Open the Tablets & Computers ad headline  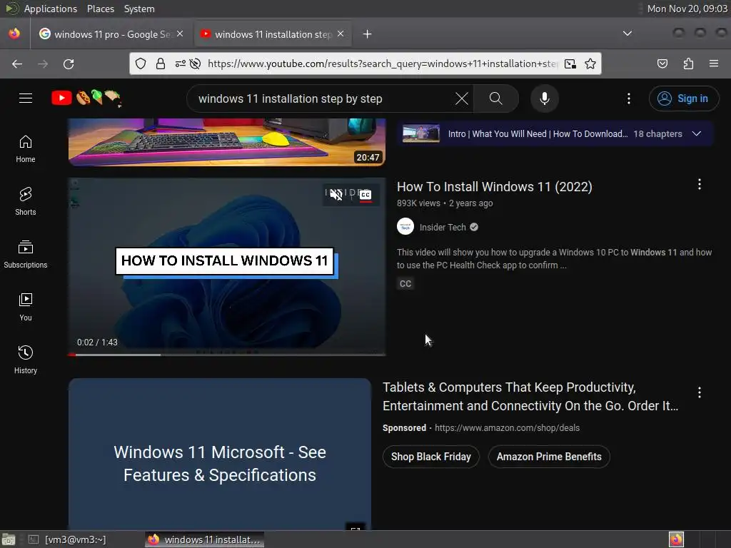click(x=530, y=397)
